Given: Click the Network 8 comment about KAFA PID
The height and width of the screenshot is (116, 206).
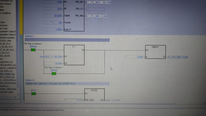Looking at the screenshot, I should (67, 84).
